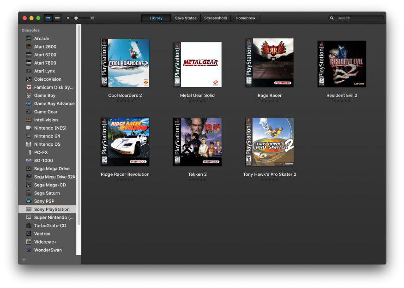Click the Nintendo 64 console icon
Image resolution: width=404 pixels, height=288 pixels.
[x=29, y=136]
